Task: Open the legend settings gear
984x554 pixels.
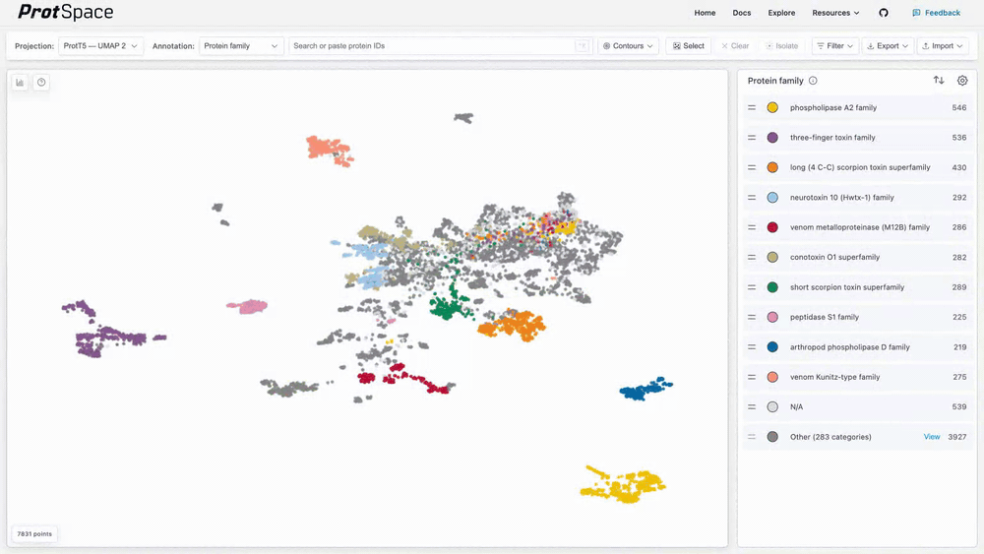Action: point(962,81)
